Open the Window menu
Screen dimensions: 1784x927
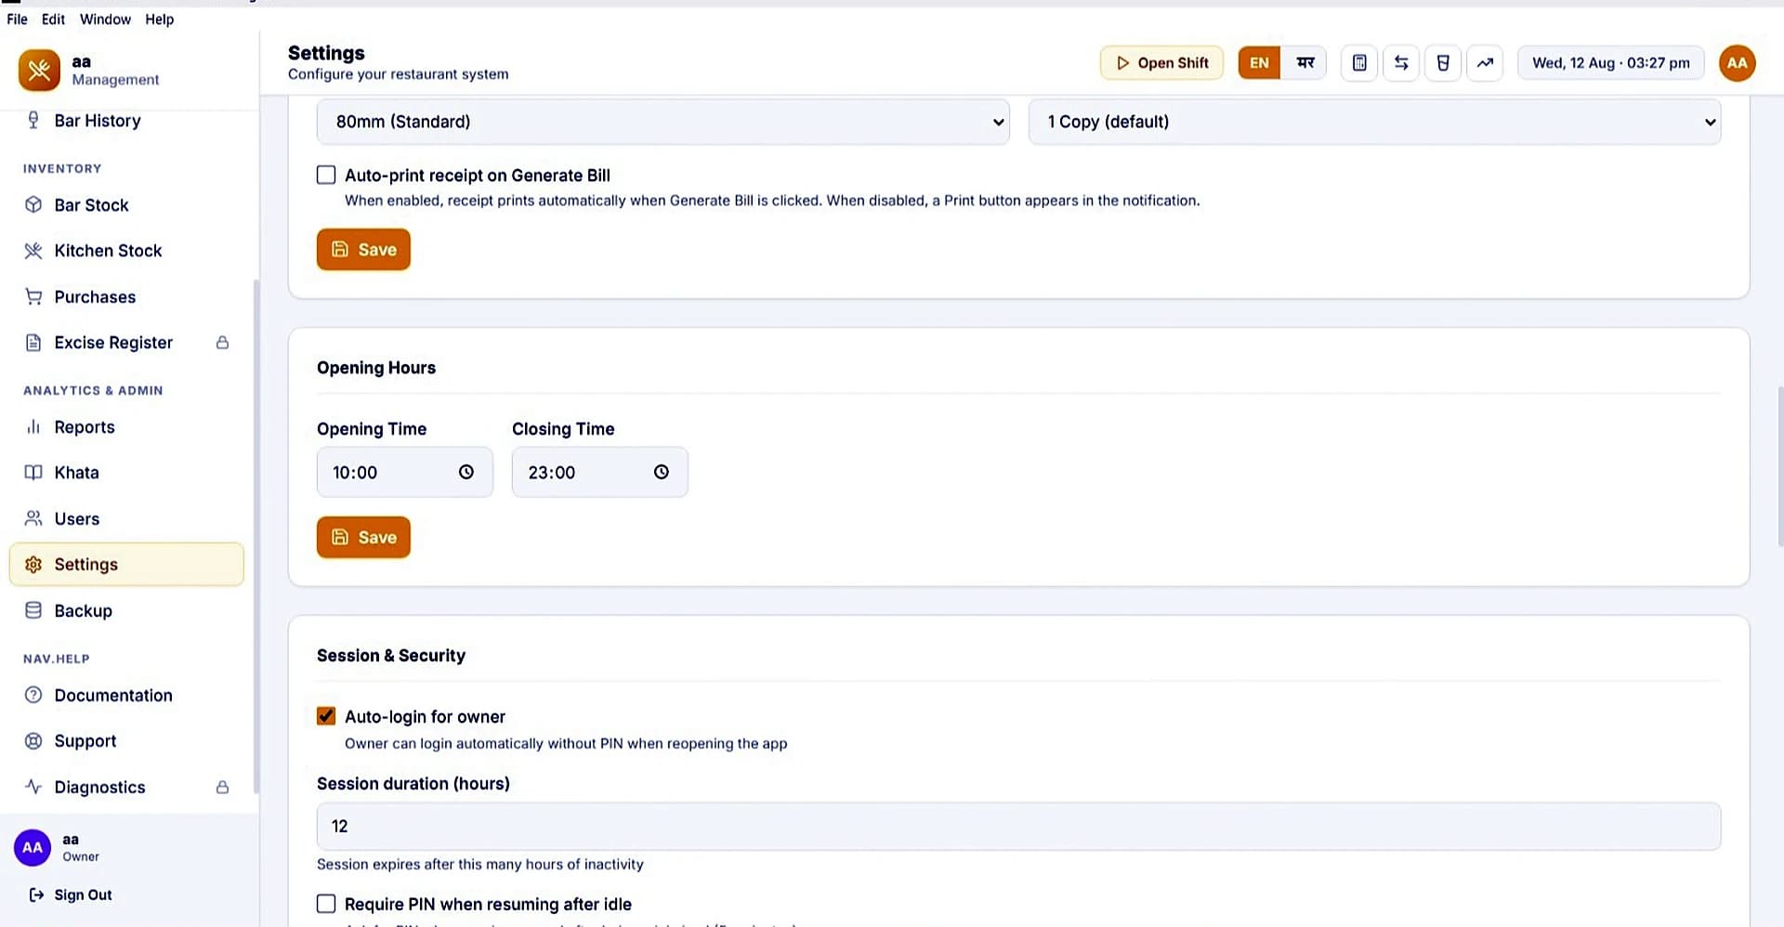105,19
